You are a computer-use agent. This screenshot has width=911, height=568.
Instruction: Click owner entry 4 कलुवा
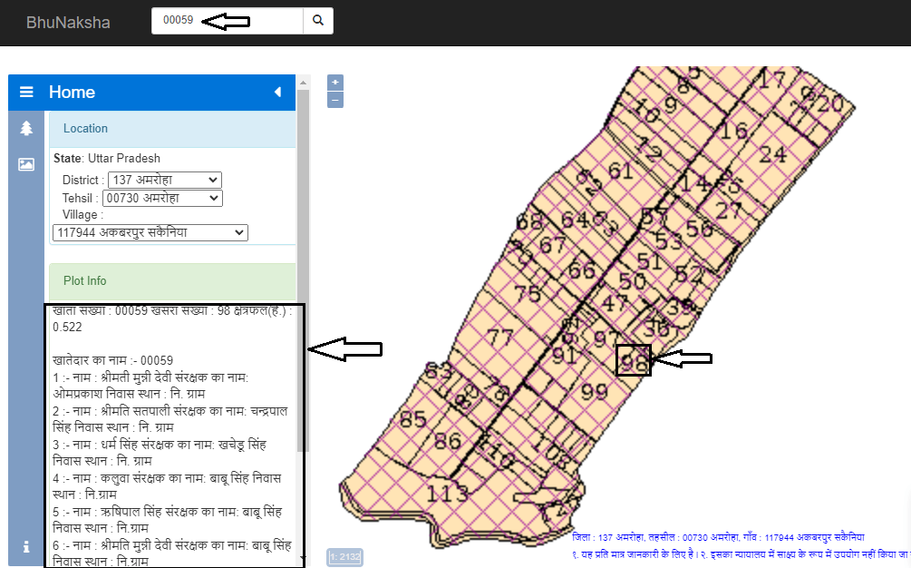tap(168, 486)
